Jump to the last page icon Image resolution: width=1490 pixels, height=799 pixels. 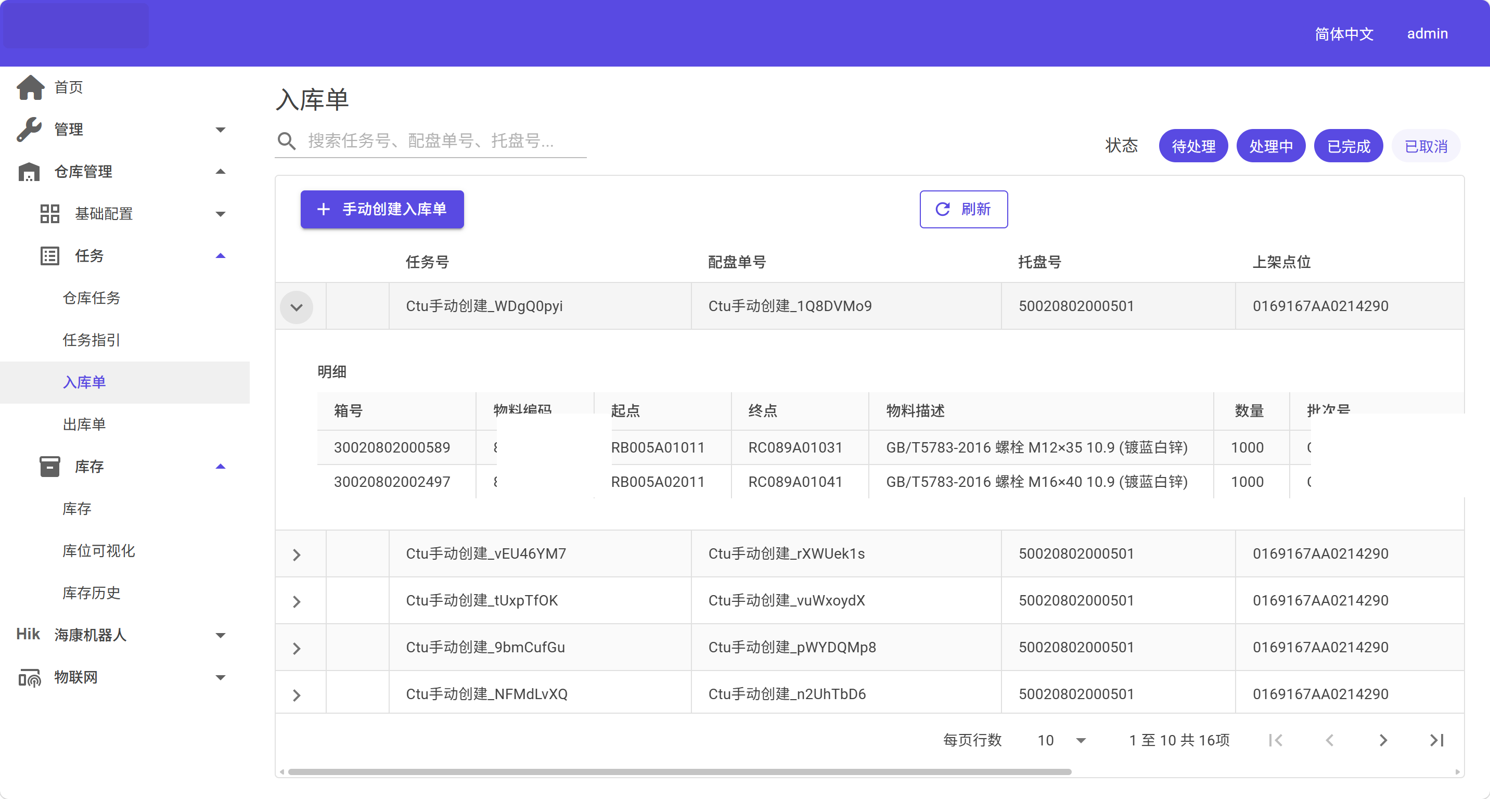(x=1437, y=740)
